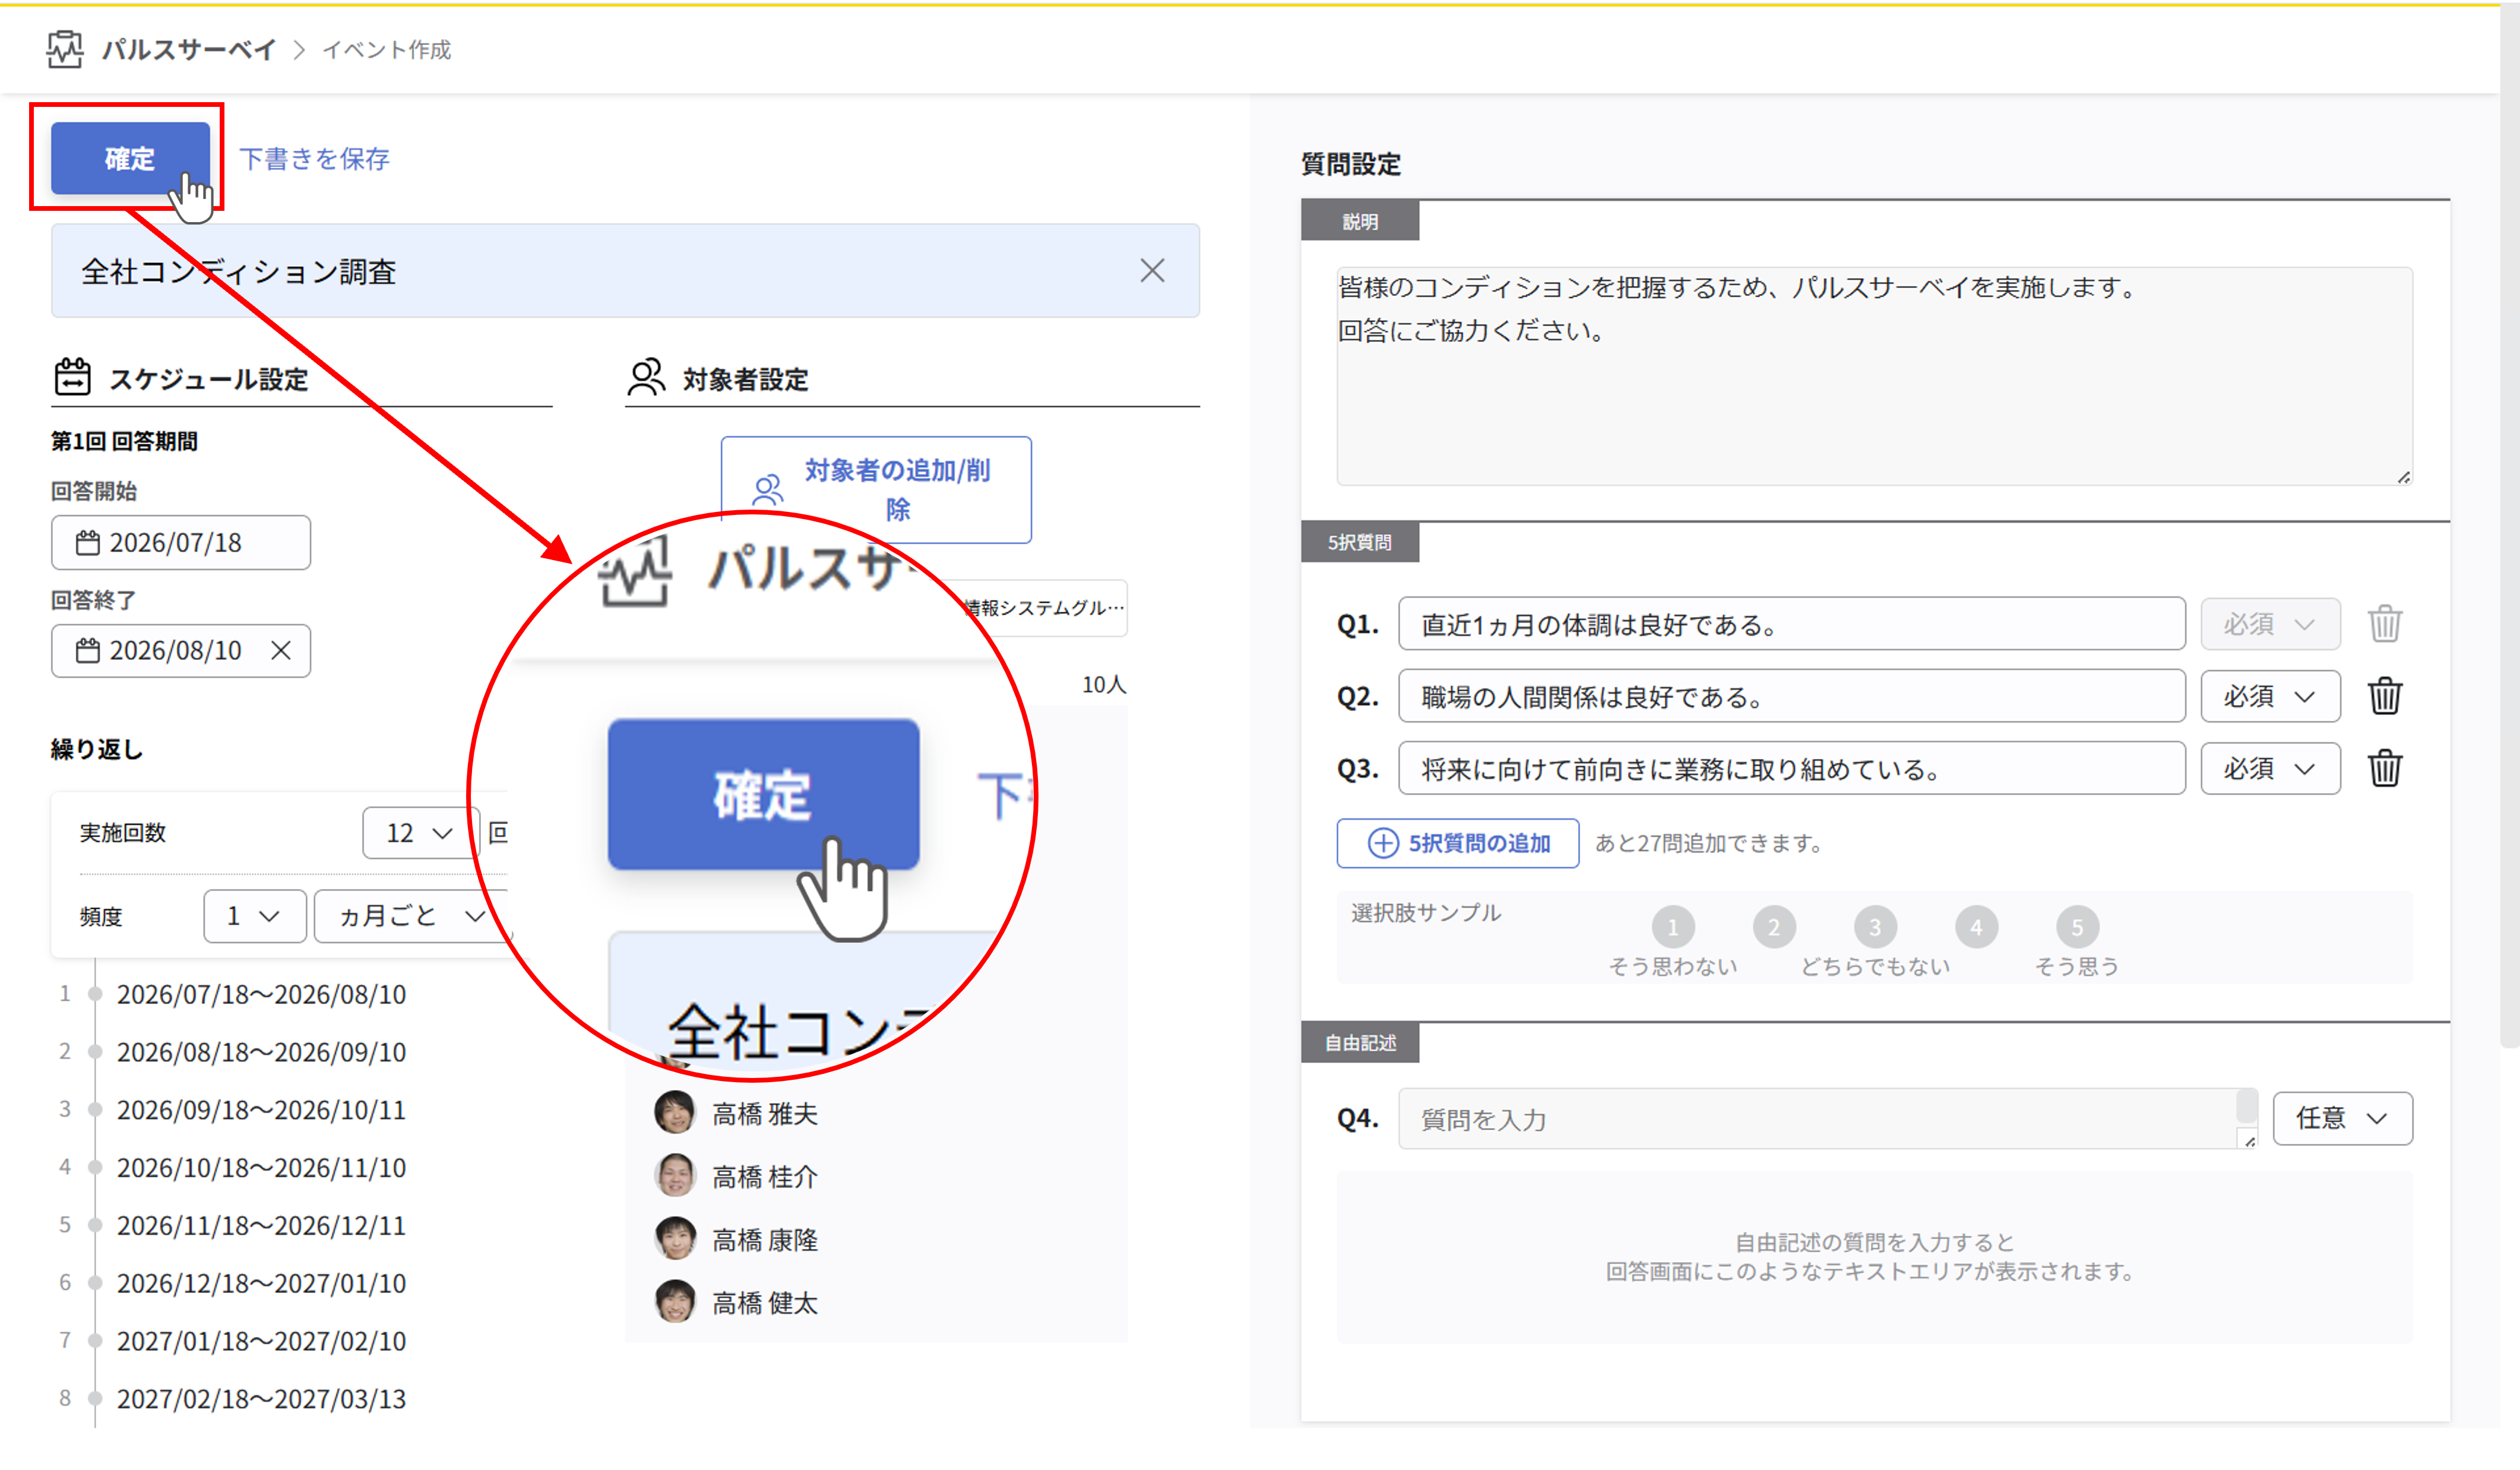This screenshot has width=2520, height=1470.
Task: Click the 確定 confirm button
Action: pos(130,158)
